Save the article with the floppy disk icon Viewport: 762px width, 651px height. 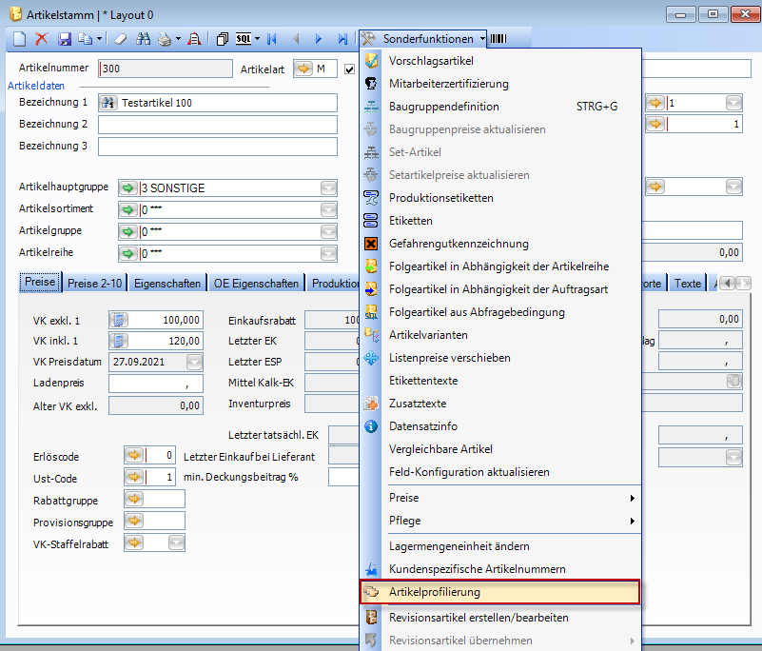(65, 39)
